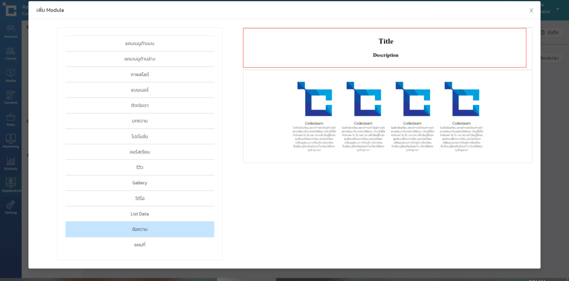Close the เพิ่ม Module dialog
This screenshot has height=281, width=569.
531,11
